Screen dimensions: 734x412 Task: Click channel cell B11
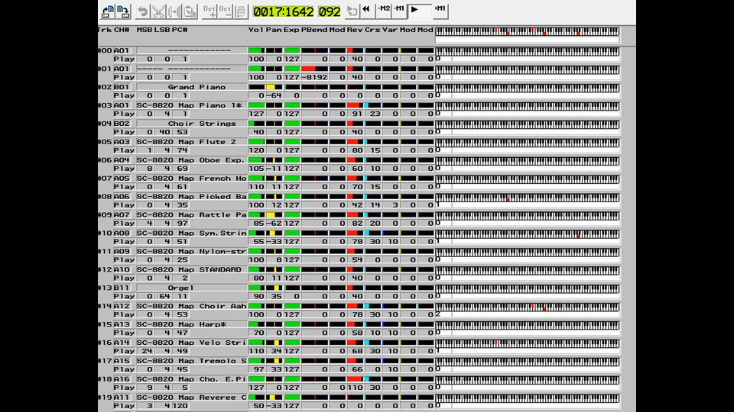click(124, 288)
